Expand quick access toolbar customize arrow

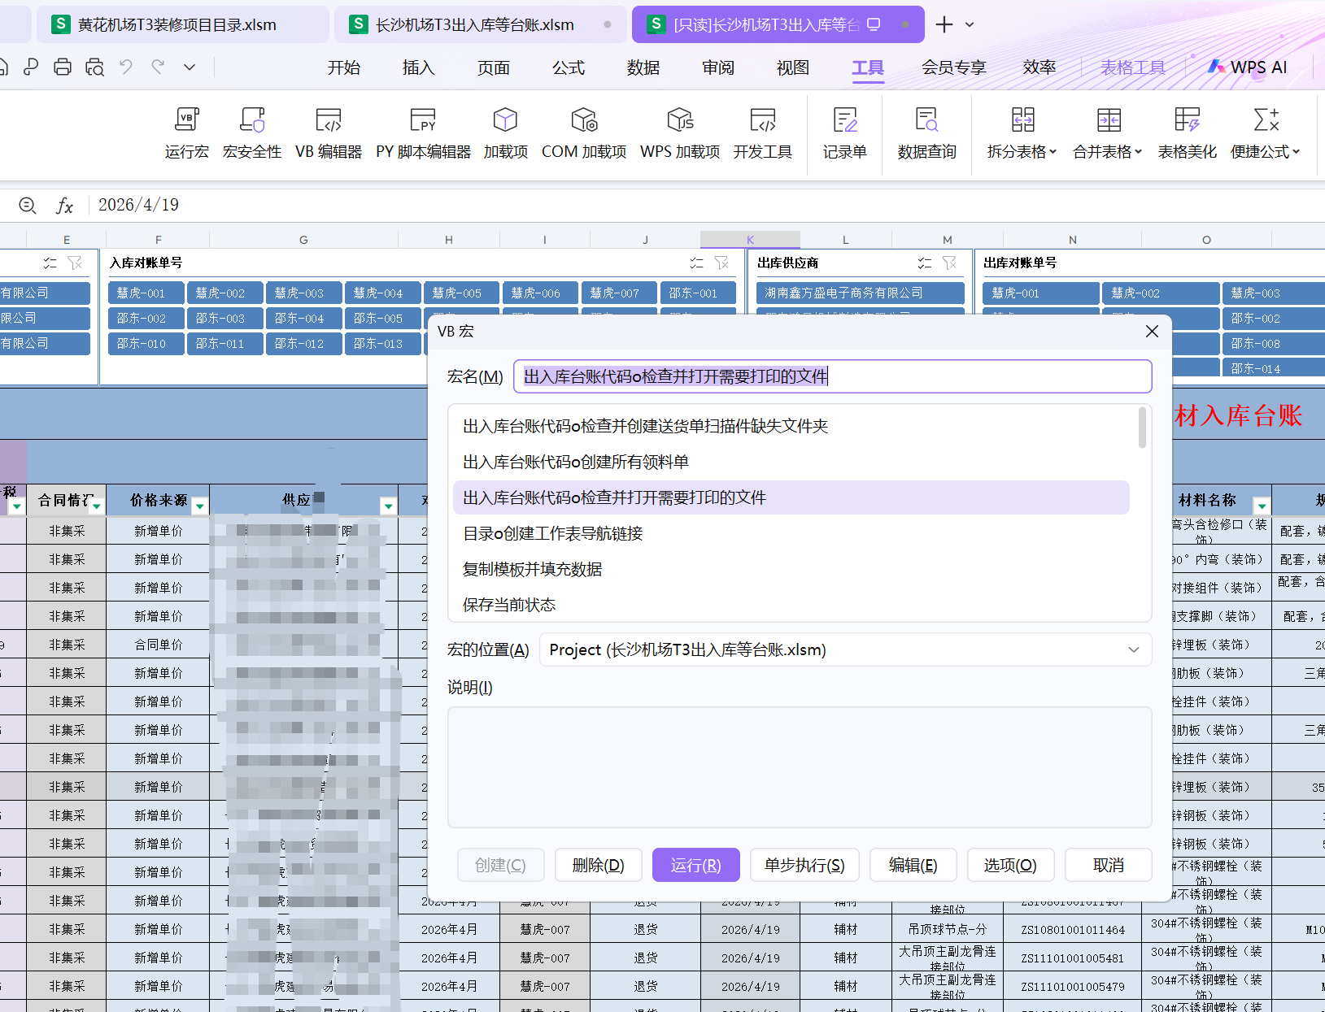point(190,67)
